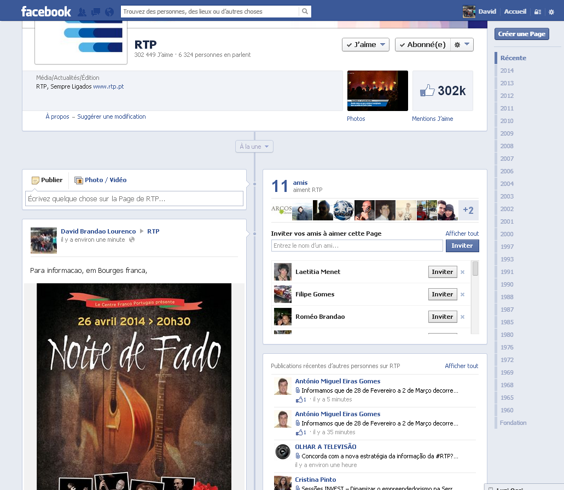This screenshot has width=564, height=490.
Task: Jump to 2008 on the timeline
Action: [507, 146]
